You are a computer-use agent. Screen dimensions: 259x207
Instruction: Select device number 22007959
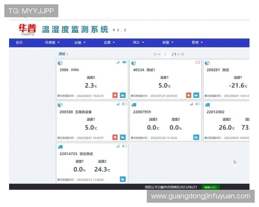pyautogui.click(x=142, y=112)
